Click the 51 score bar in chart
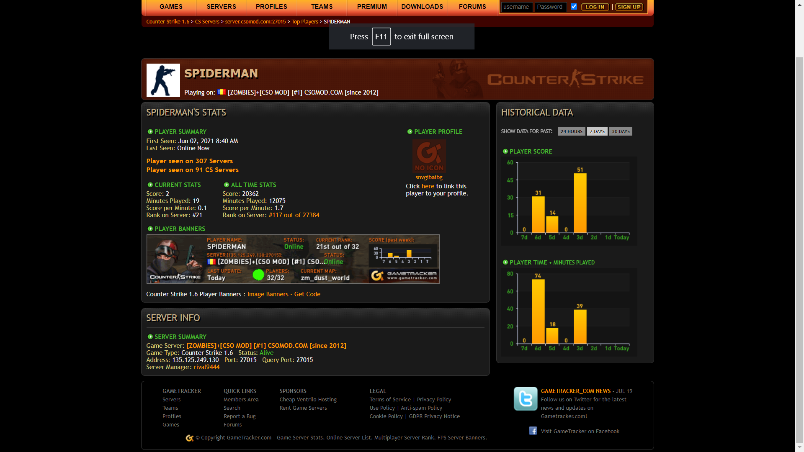 pyautogui.click(x=580, y=203)
